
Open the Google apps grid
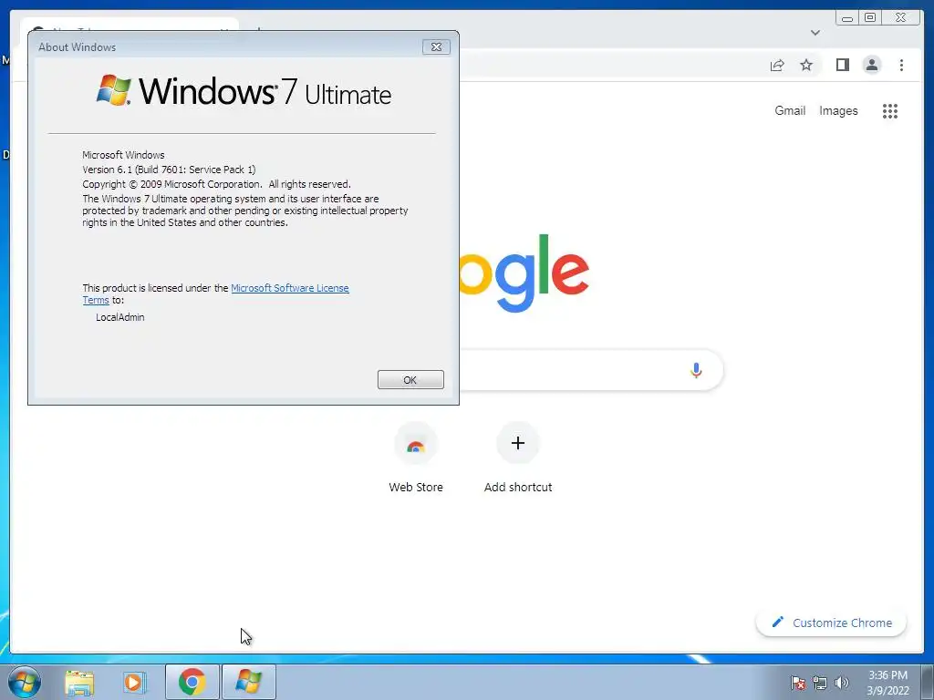(890, 111)
